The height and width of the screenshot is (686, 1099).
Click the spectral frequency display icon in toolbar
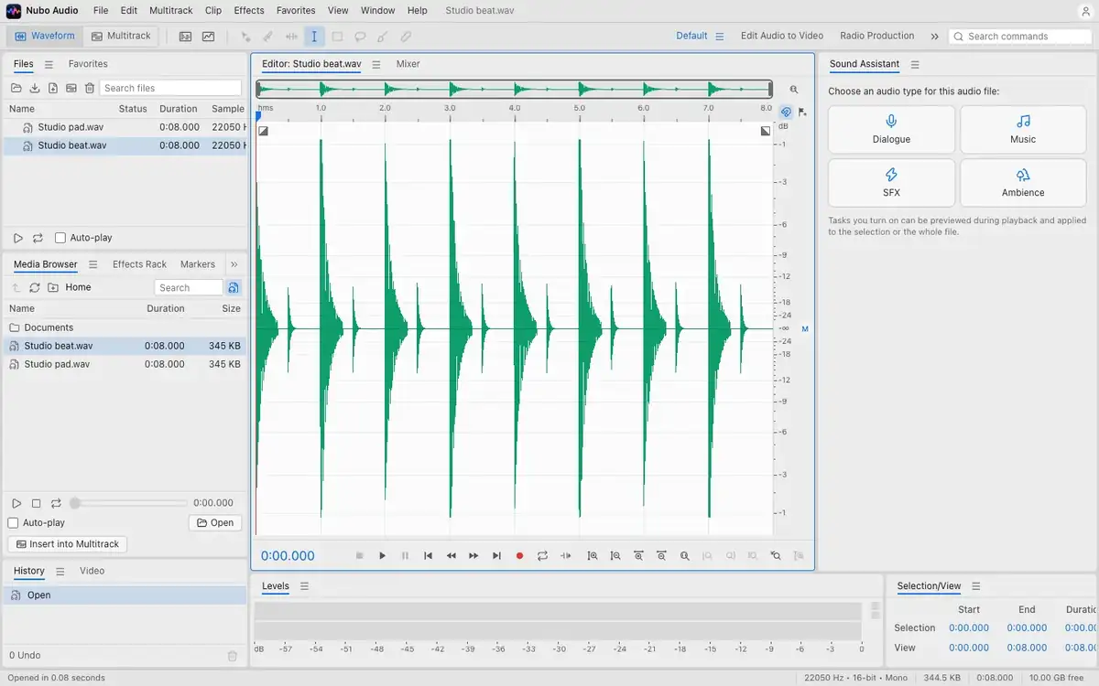coord(185,37)
